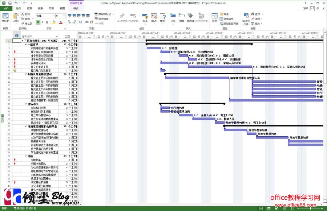Toggle italic formatting
Viewport: 327px width, 211px height.
(43, 21)
